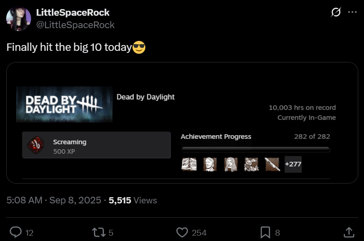
Task: Repost this tweet using the arrows icon
Action: (x=98, y=232)
